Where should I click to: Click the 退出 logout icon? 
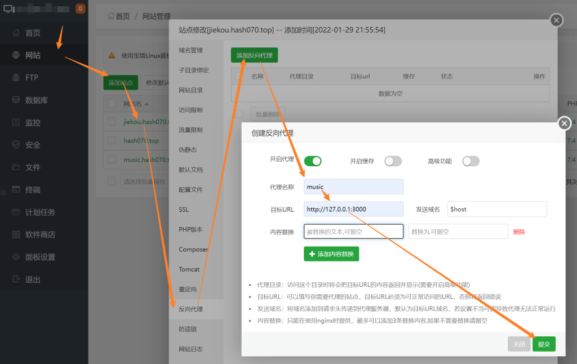16,279
